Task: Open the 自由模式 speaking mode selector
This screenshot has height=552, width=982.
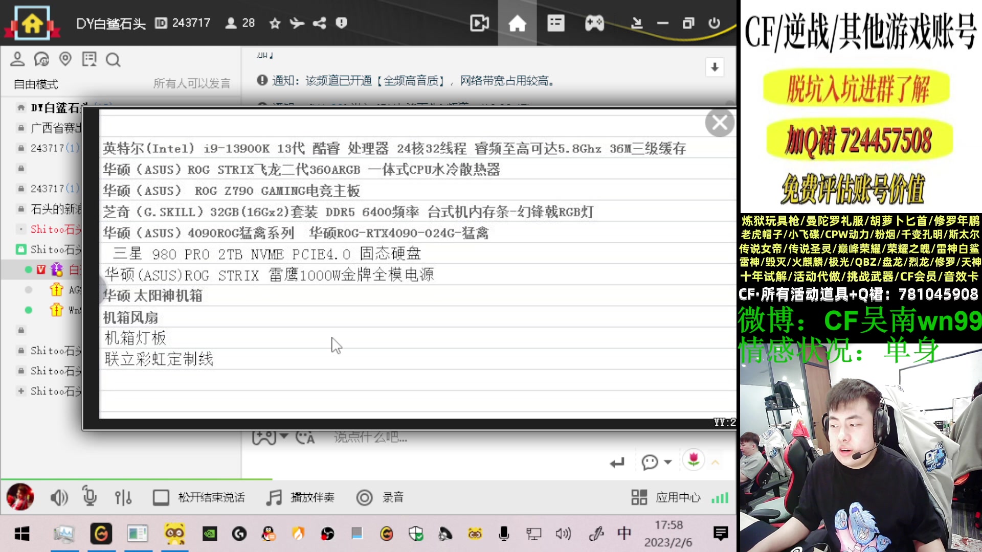Action: coord(36,84)
